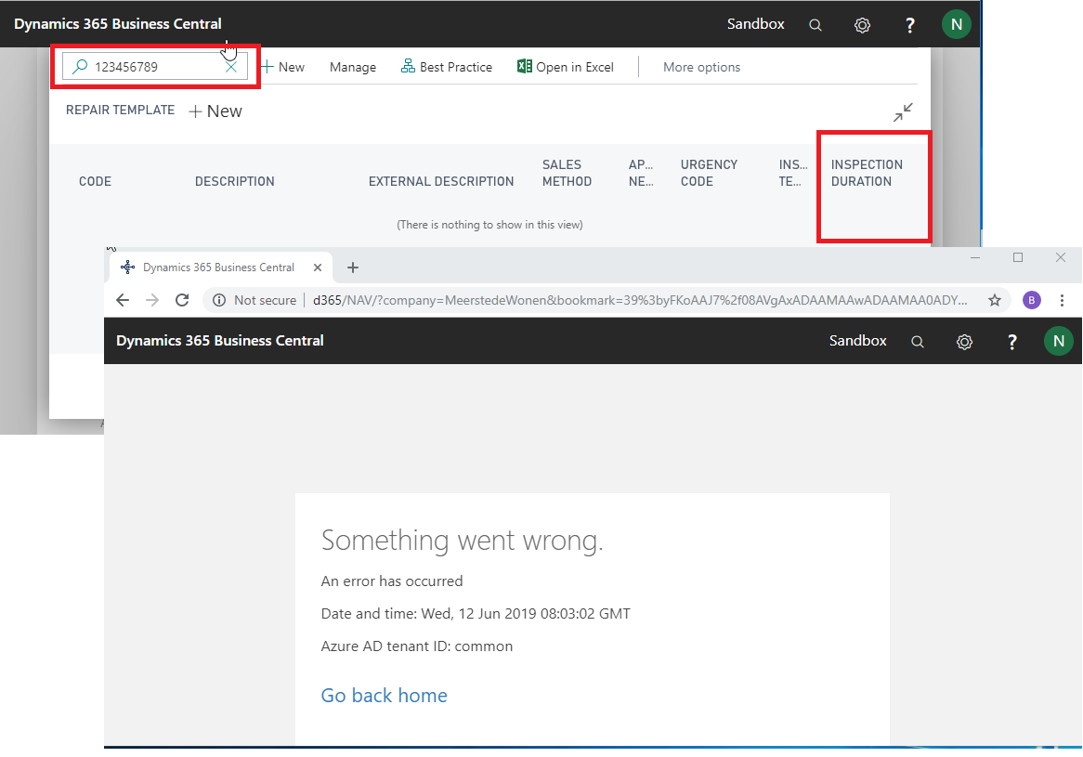This screenshot has height=757, width=1083.
Task: Click Dynamics 365 Business Central title in front window
Action: pos(219,341)
